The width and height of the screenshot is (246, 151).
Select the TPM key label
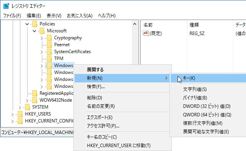(59, 59)
